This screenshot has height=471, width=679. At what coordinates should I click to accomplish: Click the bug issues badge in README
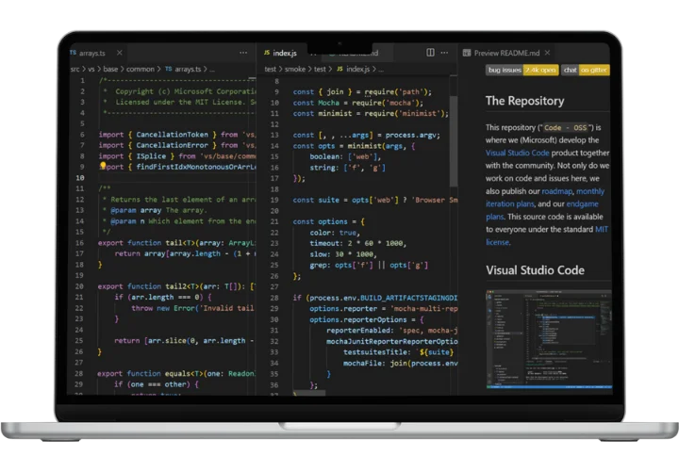(504, 70)
